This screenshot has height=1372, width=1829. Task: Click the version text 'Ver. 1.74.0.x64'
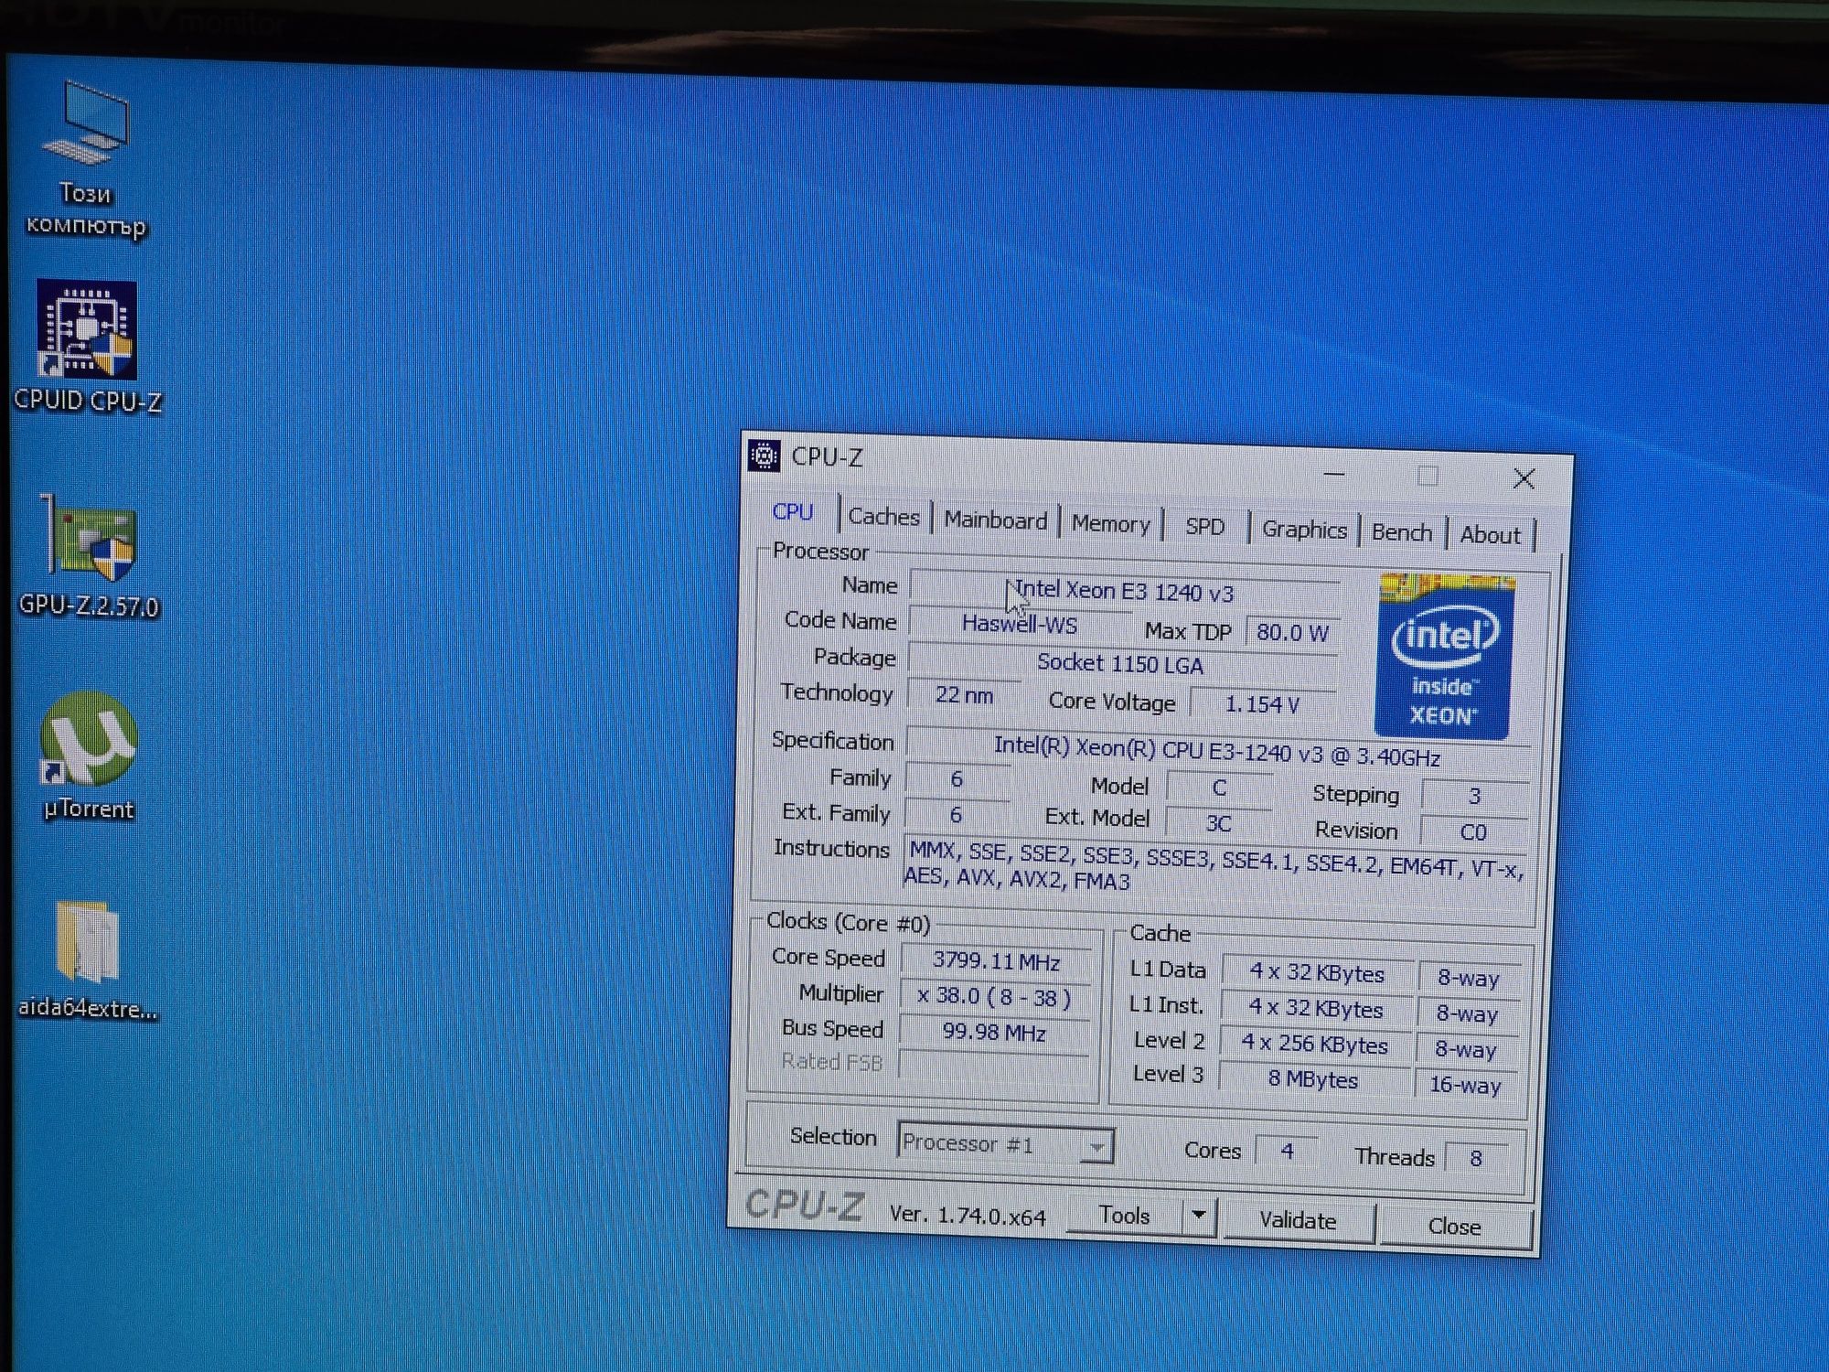point(968,1215)
